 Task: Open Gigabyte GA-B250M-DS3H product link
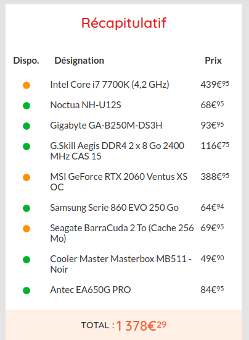pyautogui.click(x=106, y=125)
